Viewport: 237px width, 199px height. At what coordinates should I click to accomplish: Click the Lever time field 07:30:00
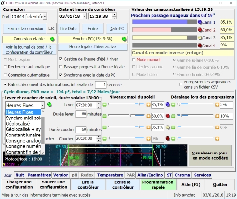point(86,105)
